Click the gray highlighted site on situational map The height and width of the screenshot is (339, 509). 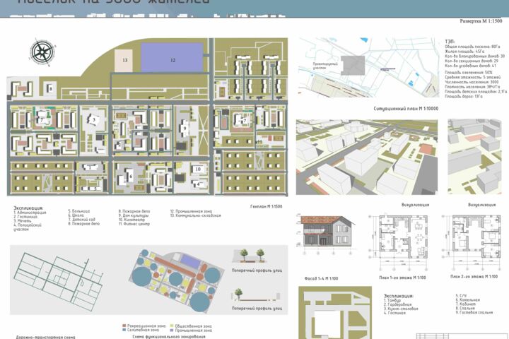pos(353,65)
